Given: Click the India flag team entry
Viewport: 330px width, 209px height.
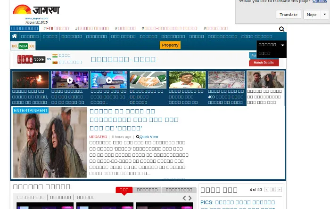Looking at the screenshot, I should 61,56.
